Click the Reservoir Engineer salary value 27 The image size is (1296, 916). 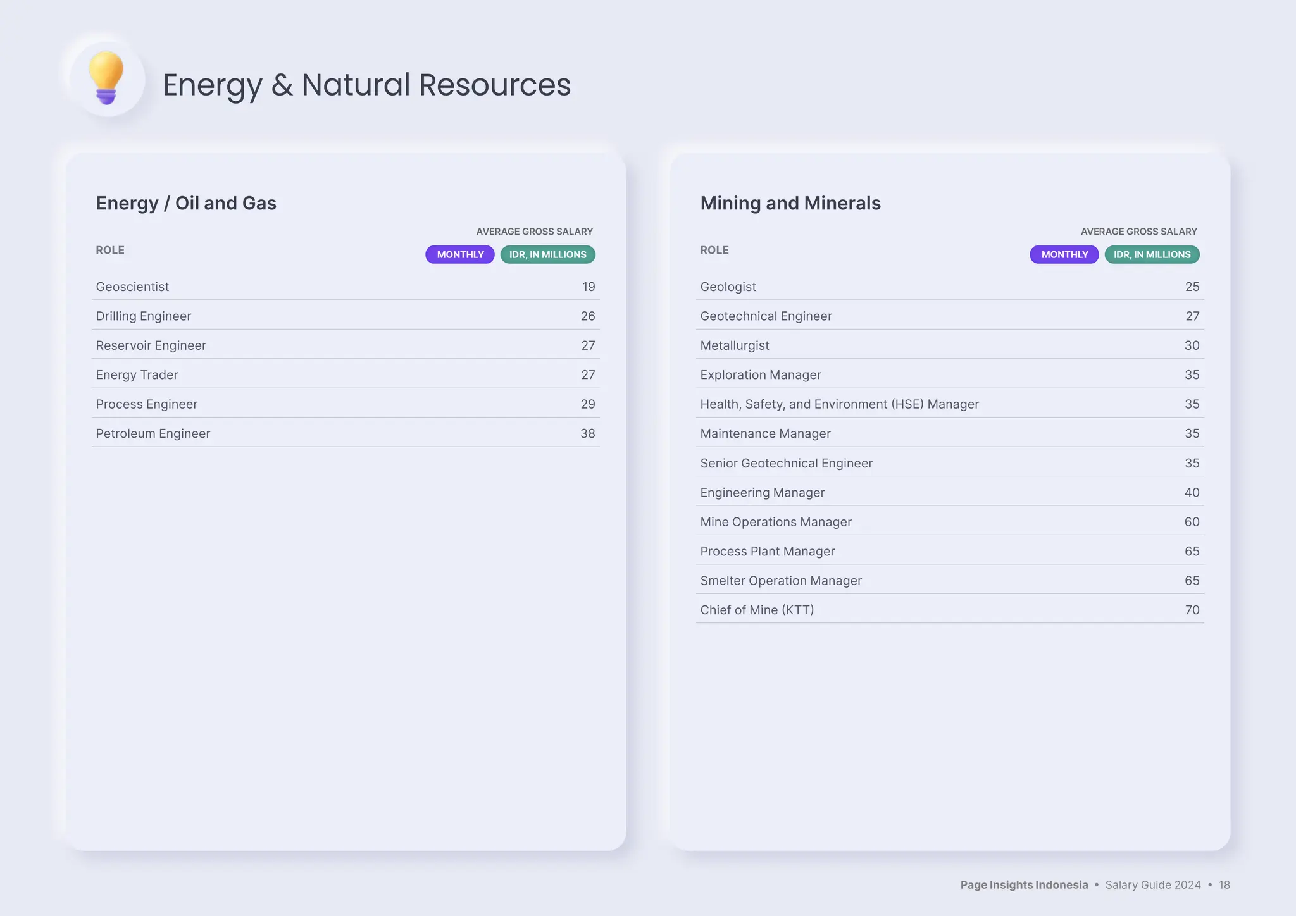coord(589,345)
